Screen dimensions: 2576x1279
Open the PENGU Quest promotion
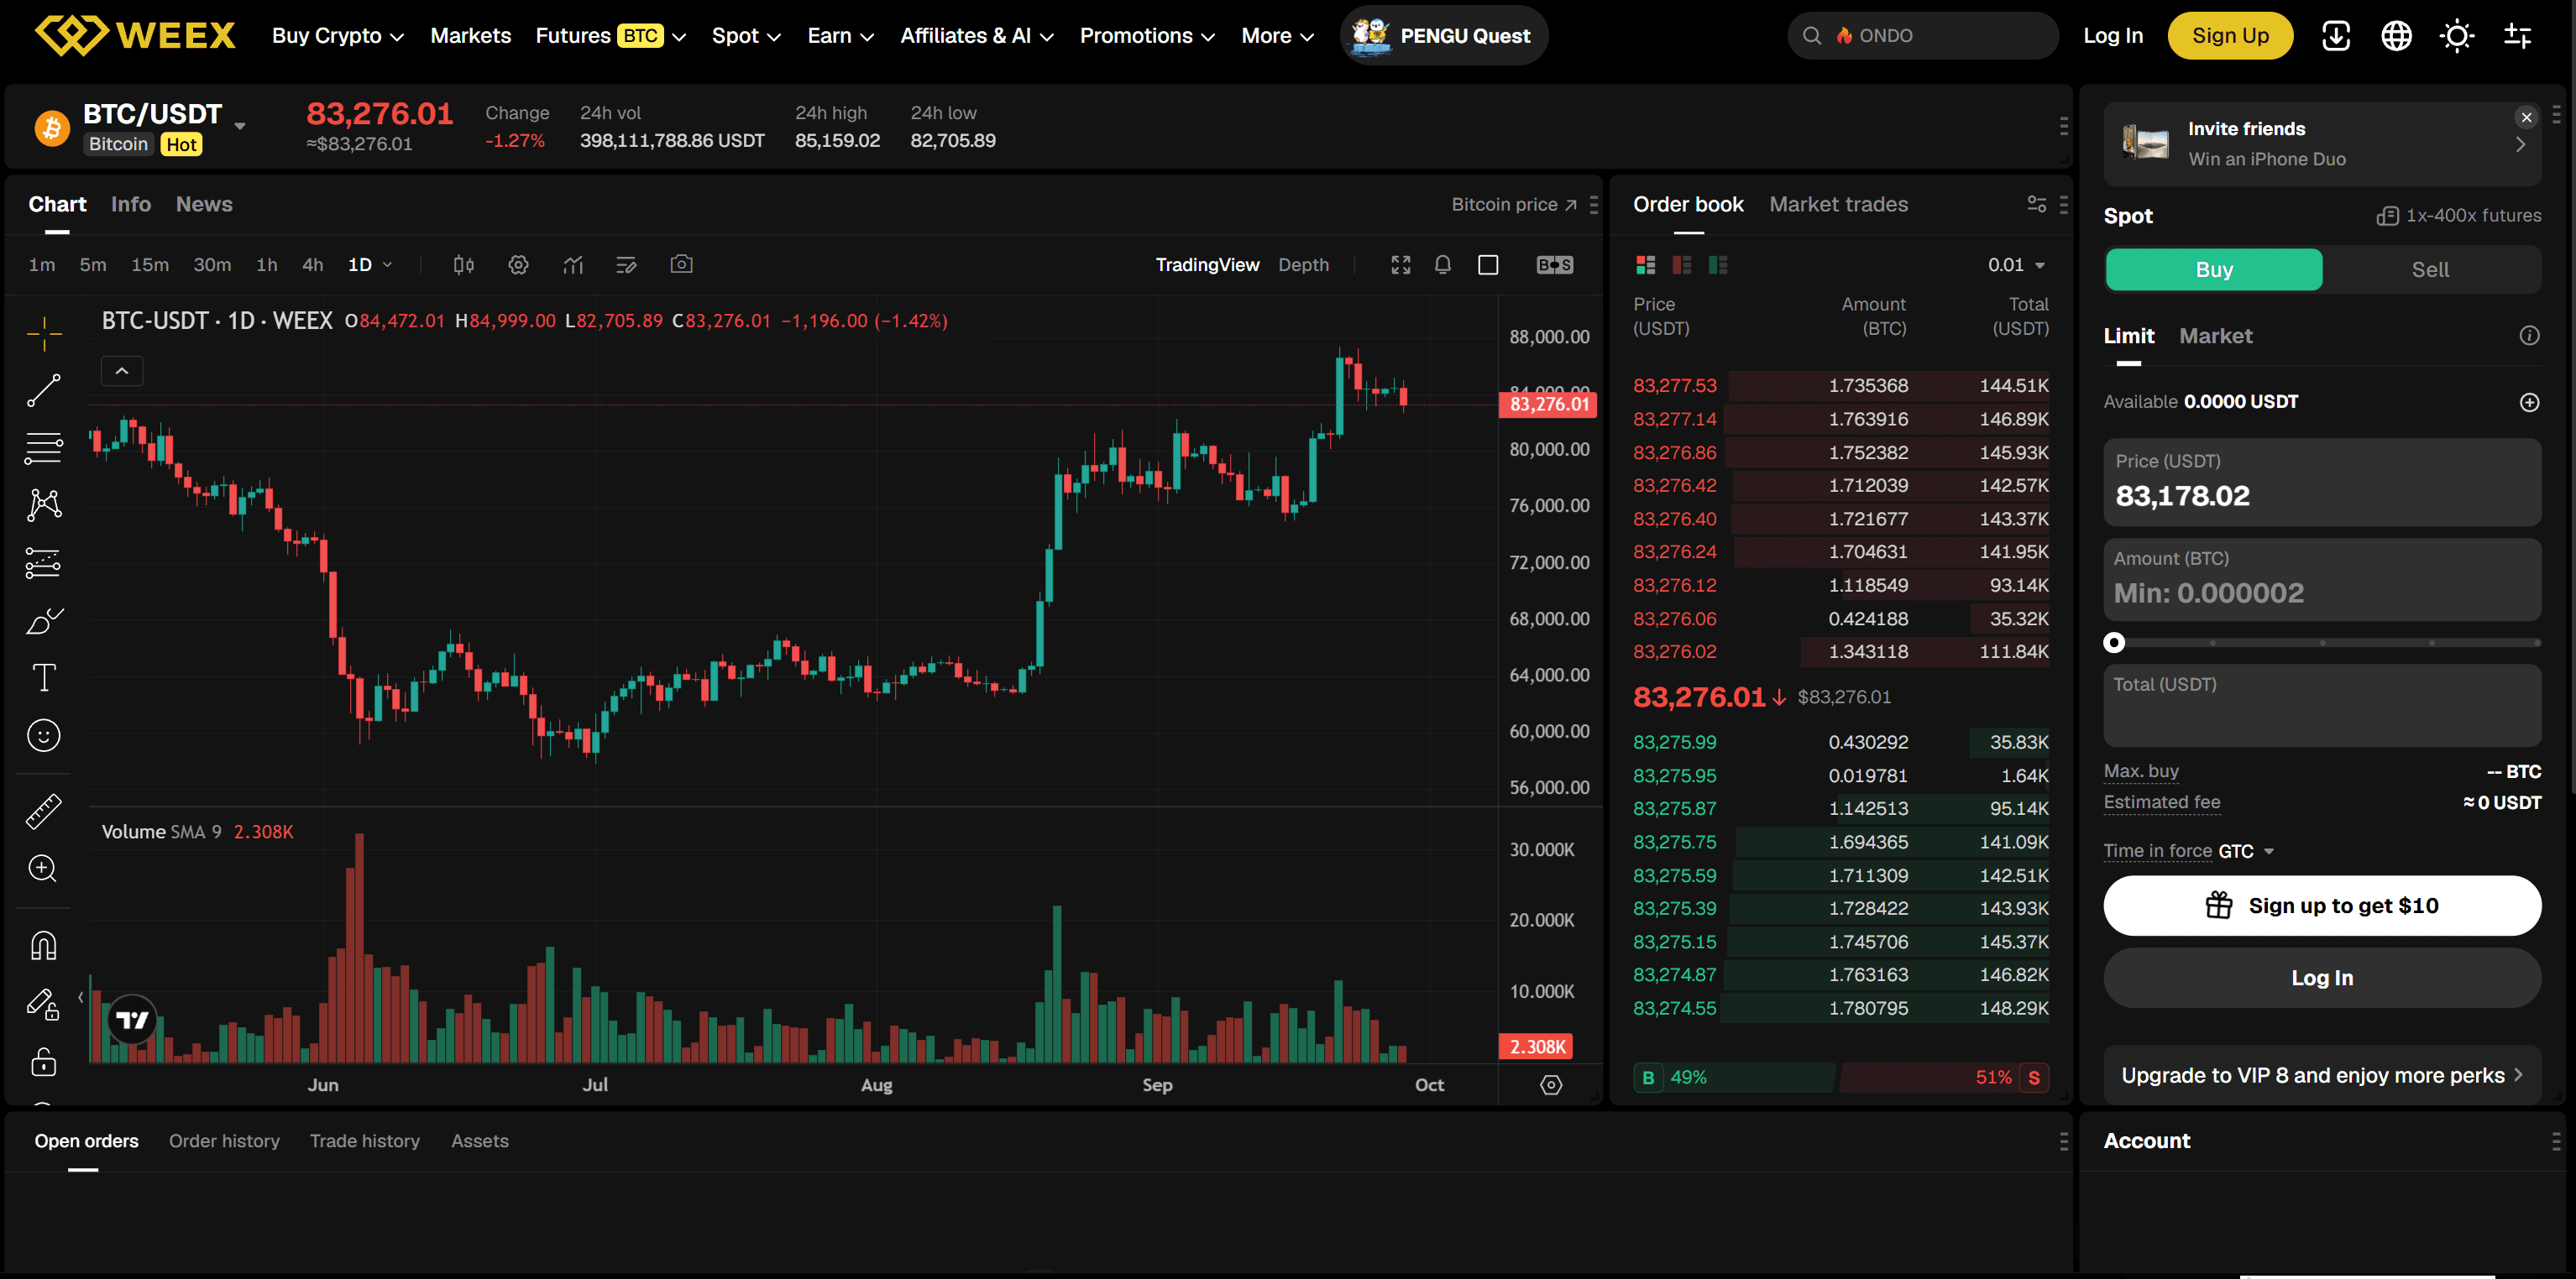[x=1443, y=36]
